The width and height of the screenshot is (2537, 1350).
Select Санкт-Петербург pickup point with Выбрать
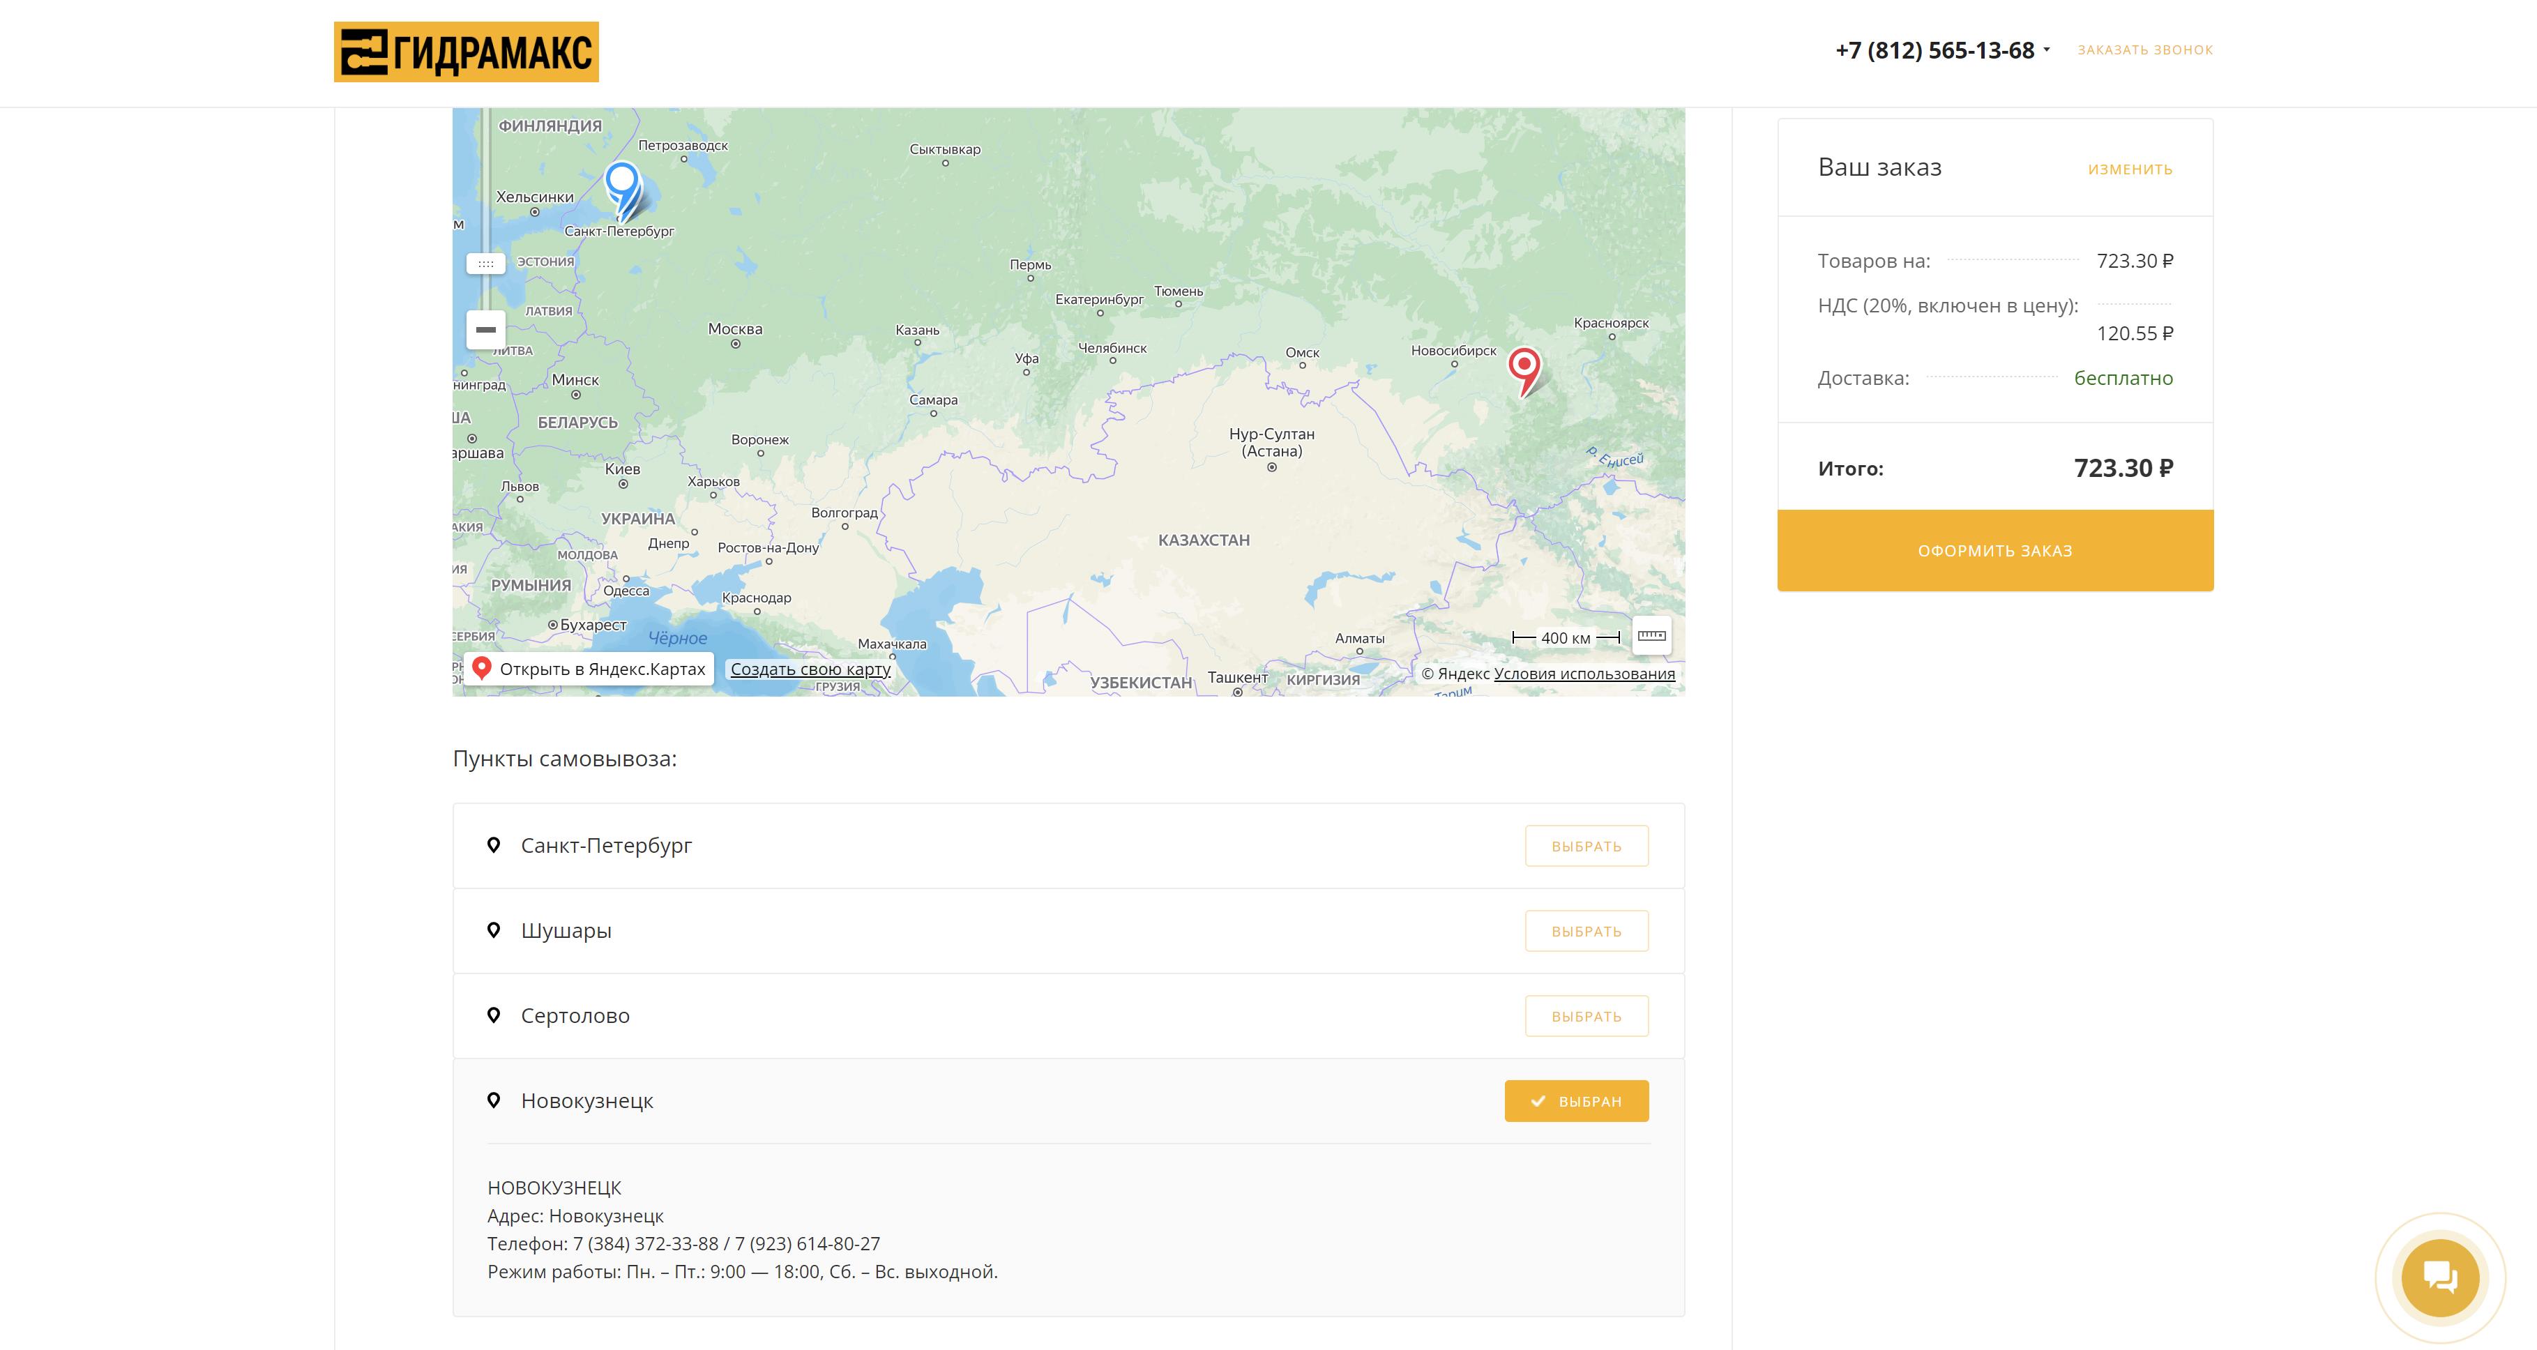tap(1586, 846)
